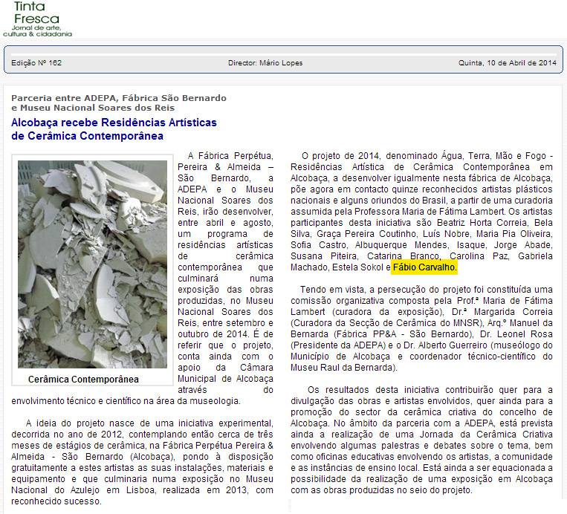
Task: Click 'Director: Mário Lopes' text
Action: click(265, 63)
